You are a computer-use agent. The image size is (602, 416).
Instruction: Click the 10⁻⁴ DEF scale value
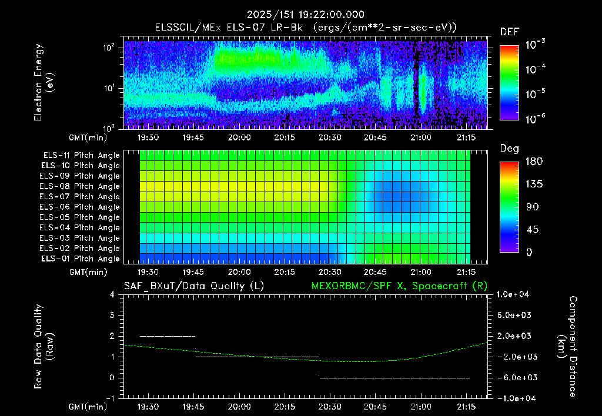pos(535,69)
